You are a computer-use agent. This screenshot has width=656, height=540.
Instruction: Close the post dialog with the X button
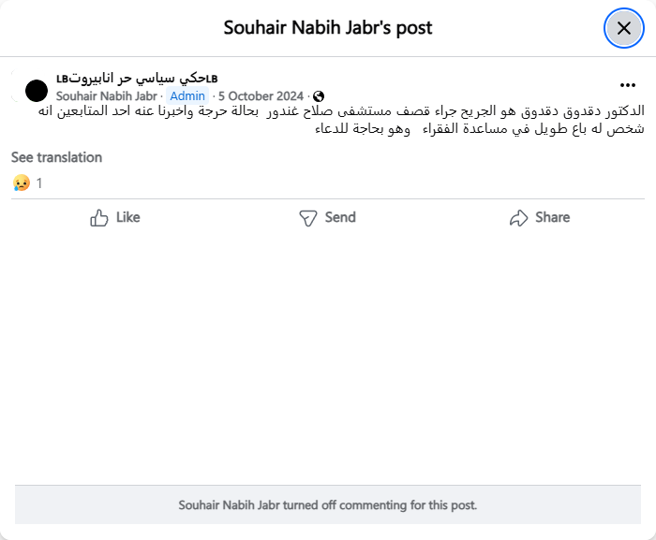(623, 28)
